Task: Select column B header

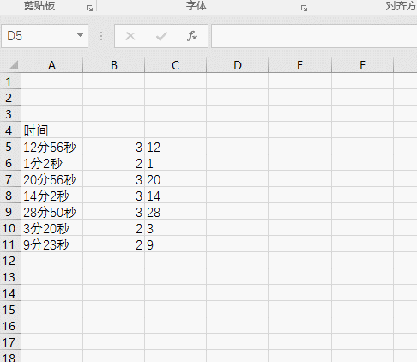Action: (x=114, y=65)
